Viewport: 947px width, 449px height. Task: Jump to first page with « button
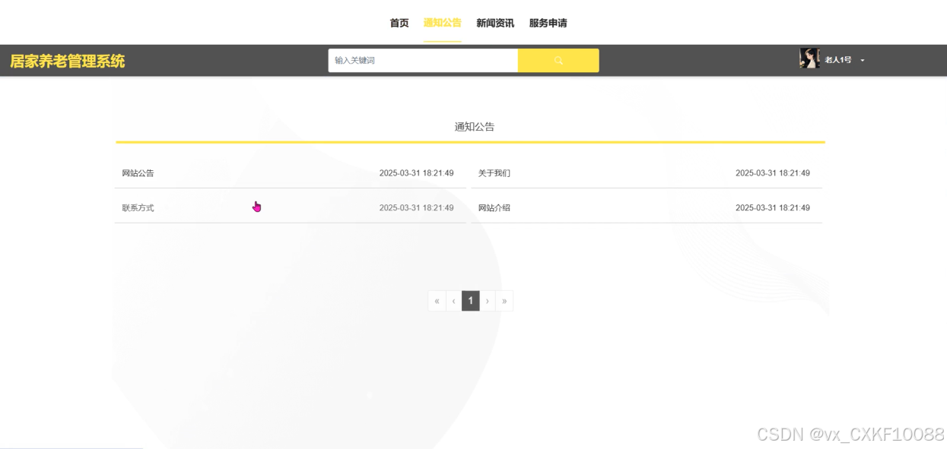[x=437, y=301]
